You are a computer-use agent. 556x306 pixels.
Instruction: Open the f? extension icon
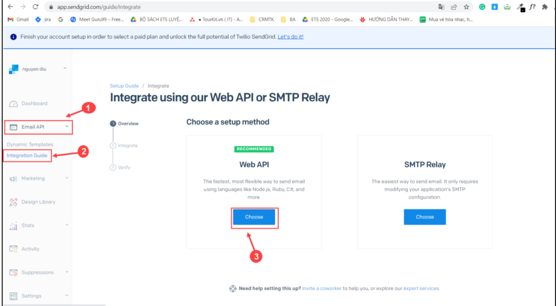tap(532, 7)
